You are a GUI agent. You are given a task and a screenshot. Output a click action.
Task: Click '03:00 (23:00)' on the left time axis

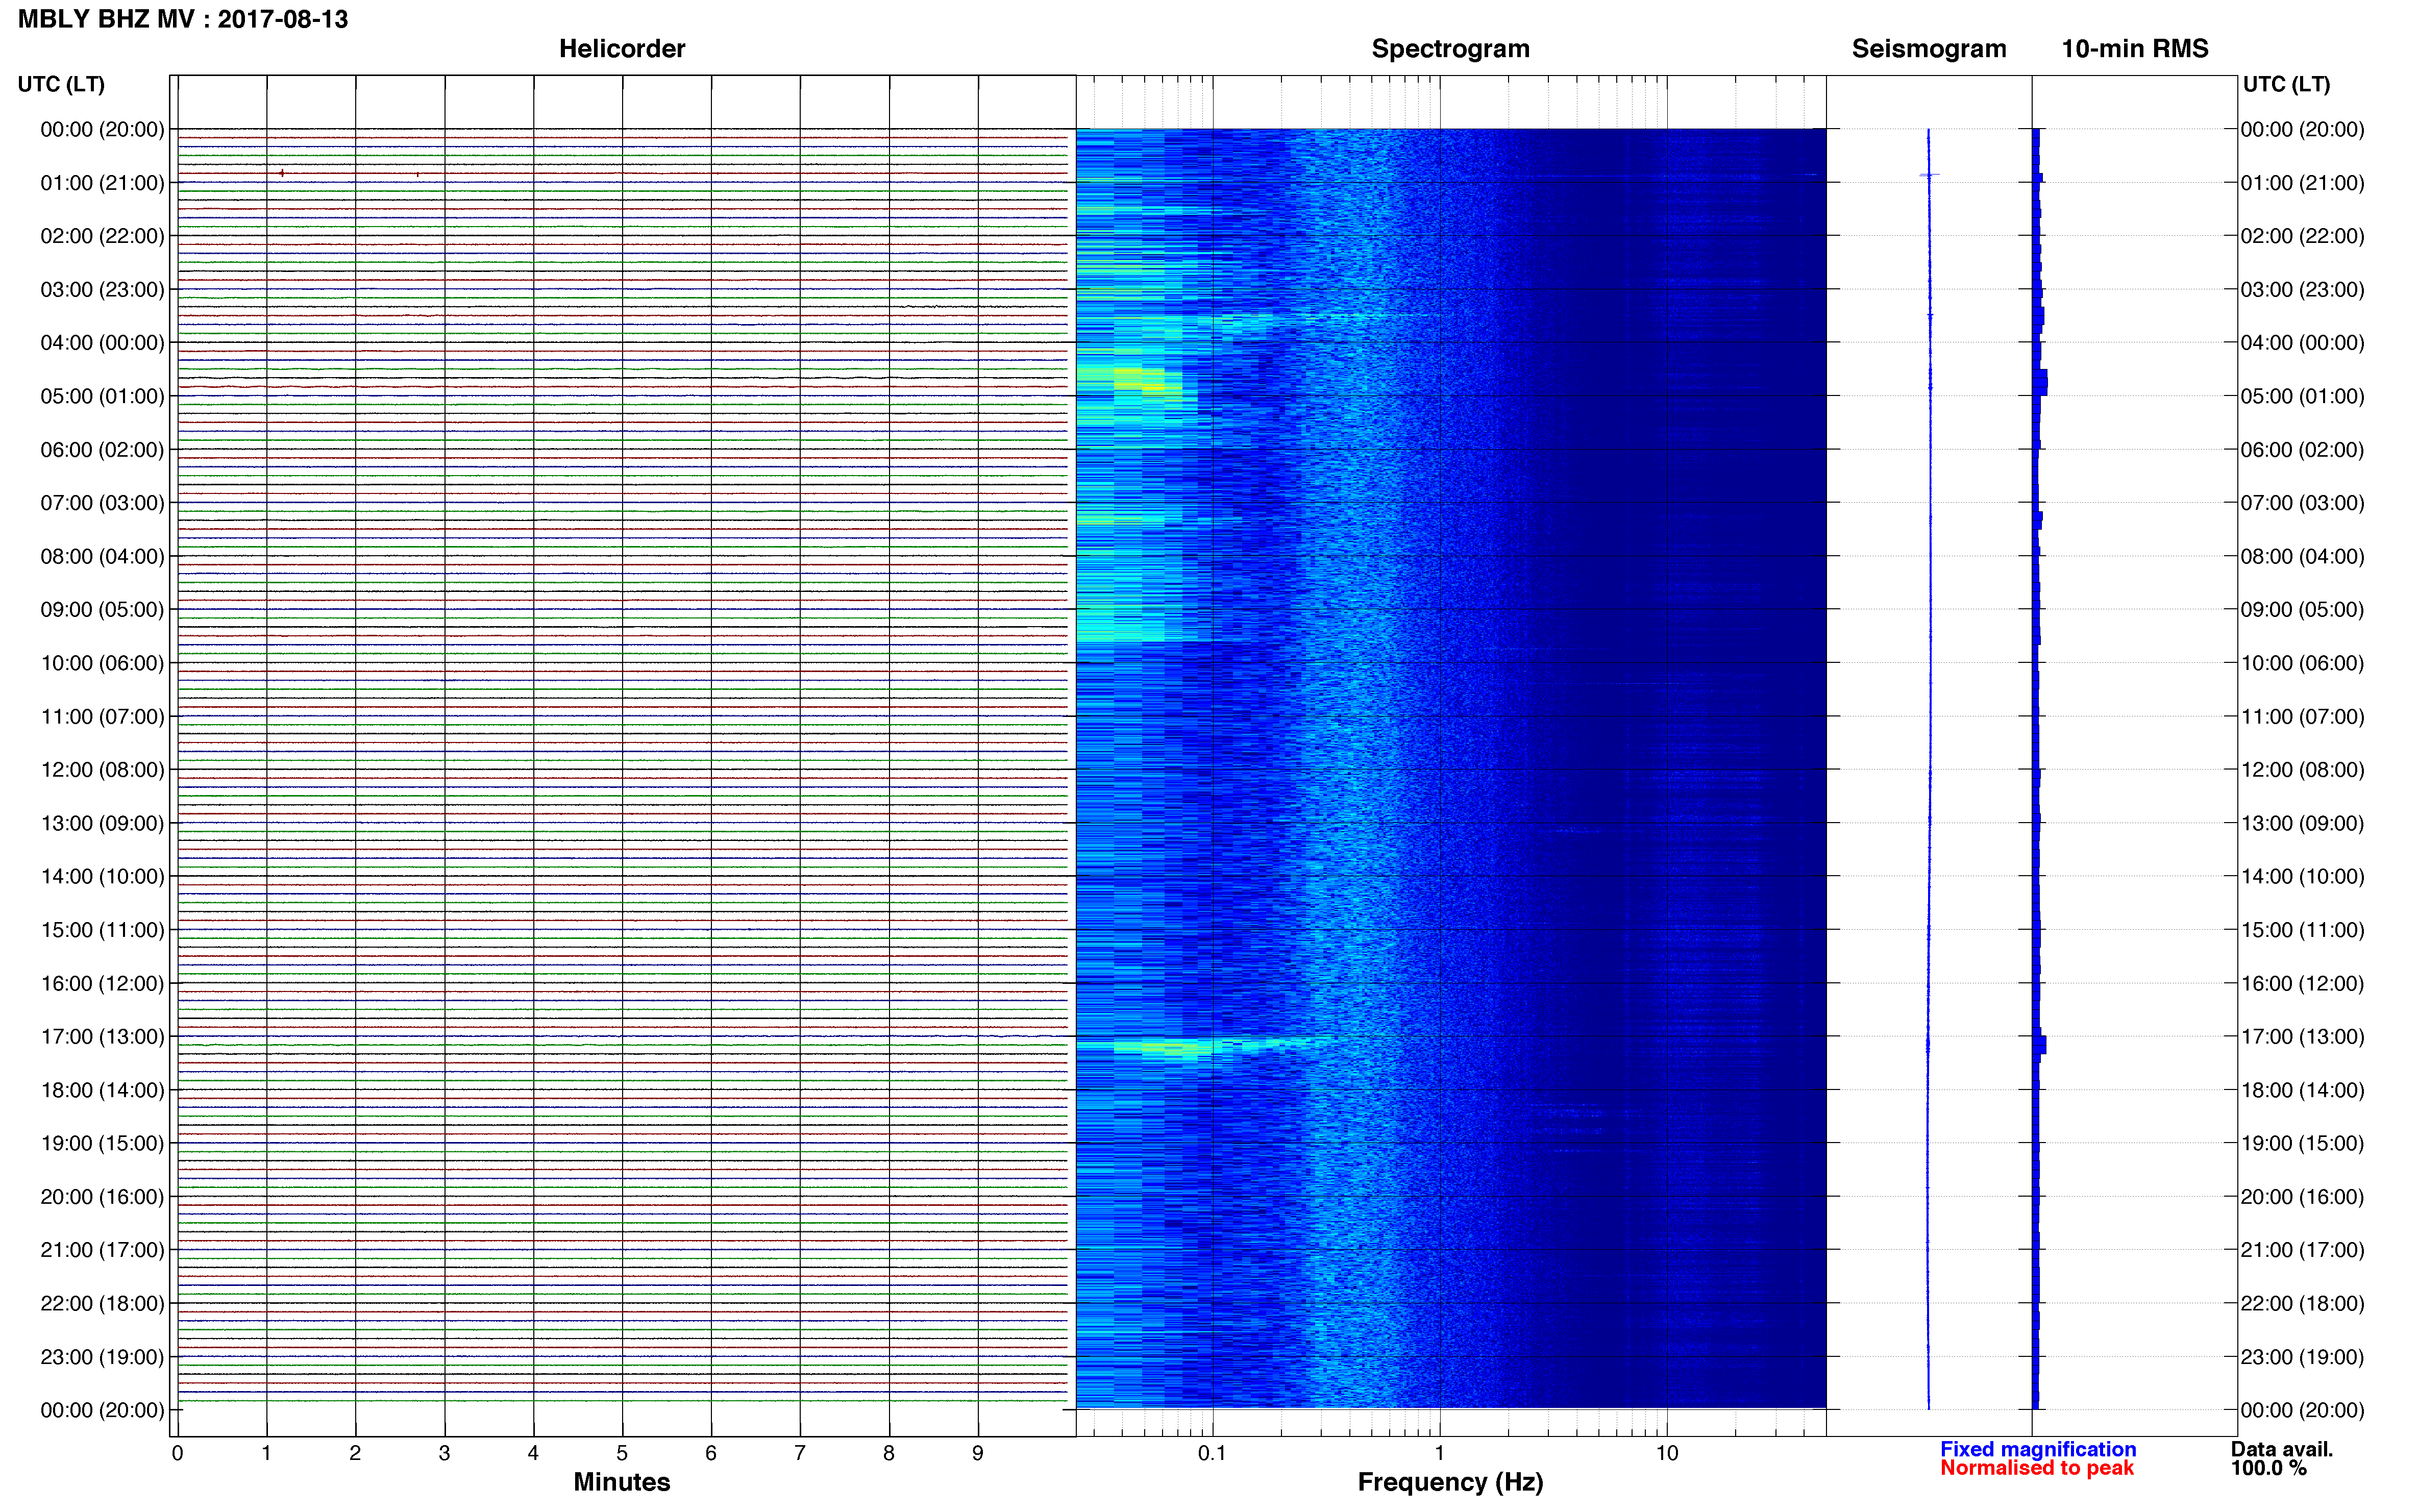pyautogui.click(x=102, y=289)
